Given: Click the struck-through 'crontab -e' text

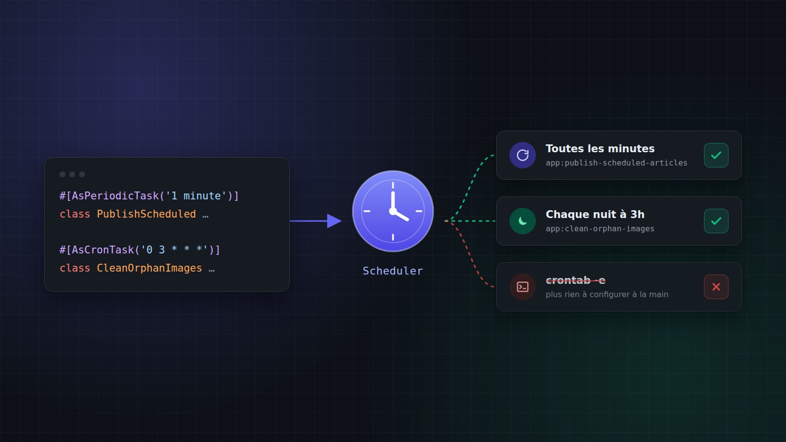Looking at the screenshot, I should pos(575,280).
